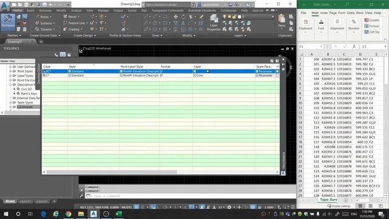Open Excel Number percent group icon
389x219 pixels.
point(354,22)
